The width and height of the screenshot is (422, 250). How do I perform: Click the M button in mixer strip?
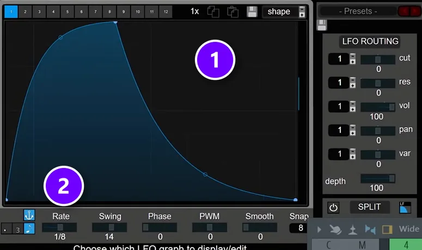[x=362, y=245]
